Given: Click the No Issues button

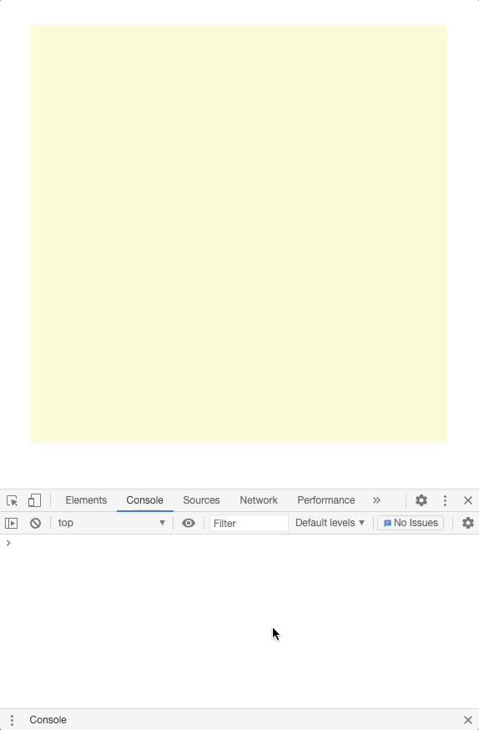Looking at the screenshot, I should 411,524.
